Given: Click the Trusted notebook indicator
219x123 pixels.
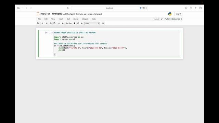Looking at the screenshot, I should click(156, 19).
